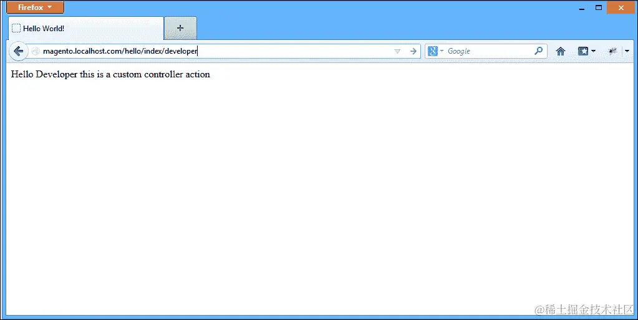This screenshot has height=320, width=638.
Task: Go to the Home page icon
Action: point(561,51)
